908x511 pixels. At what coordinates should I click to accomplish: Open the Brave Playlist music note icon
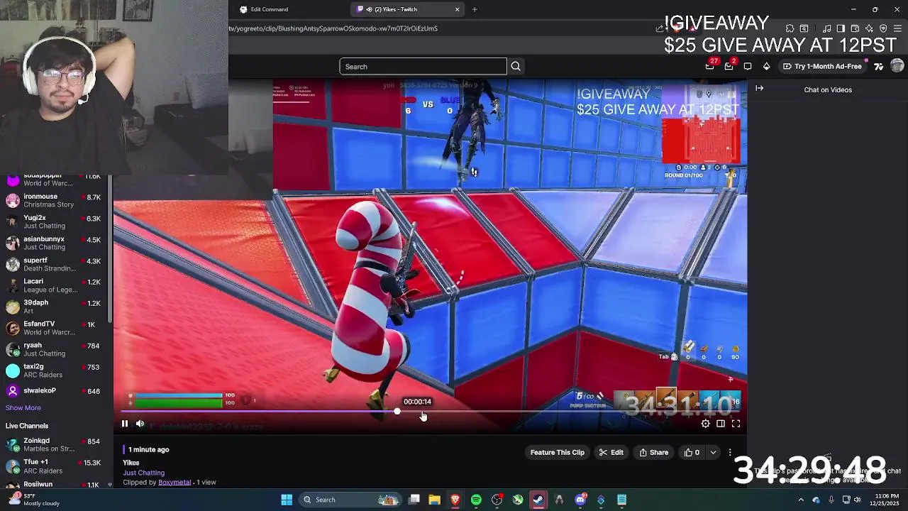click(x=826, y=28)
